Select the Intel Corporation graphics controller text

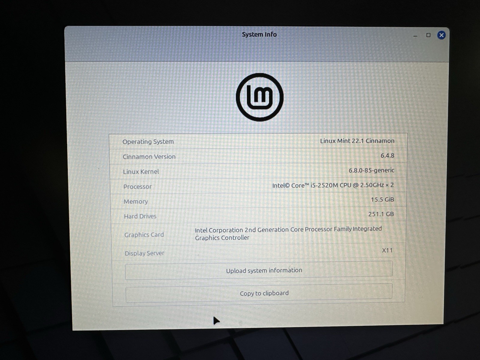point(288,233)
